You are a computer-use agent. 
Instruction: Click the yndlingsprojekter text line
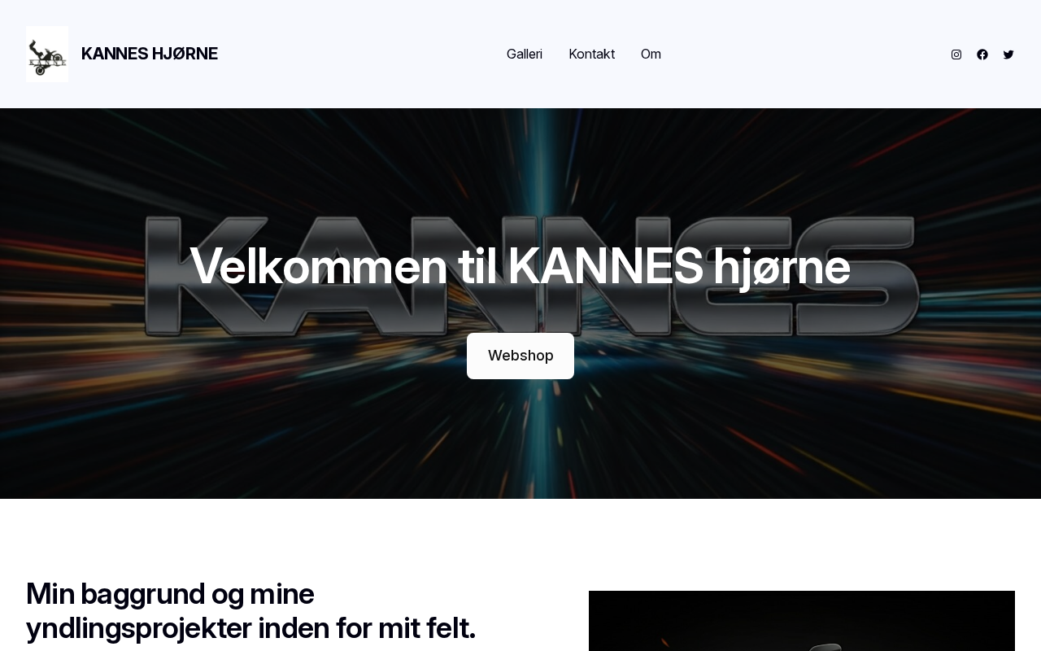[x=250, y=628]
